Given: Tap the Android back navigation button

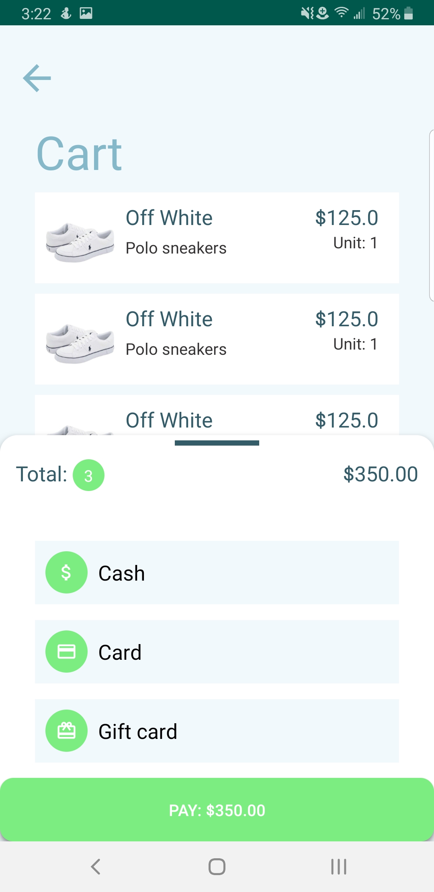Looking at the screenshot, I should point(96,867).
